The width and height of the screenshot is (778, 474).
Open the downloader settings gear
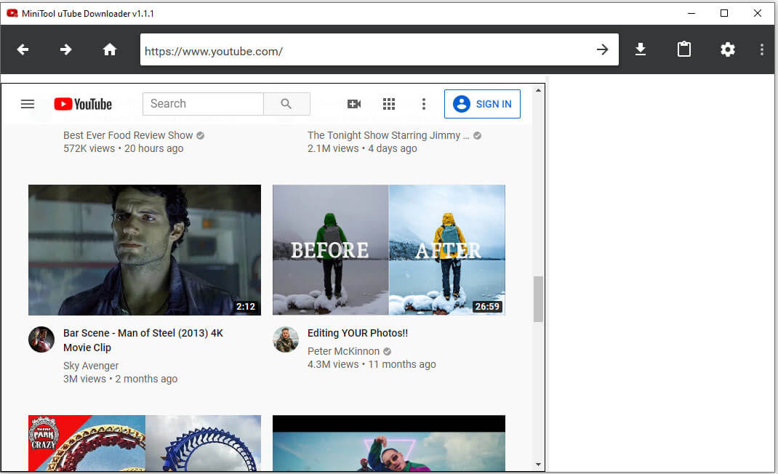pyautogui.click(x=728, y=49)
